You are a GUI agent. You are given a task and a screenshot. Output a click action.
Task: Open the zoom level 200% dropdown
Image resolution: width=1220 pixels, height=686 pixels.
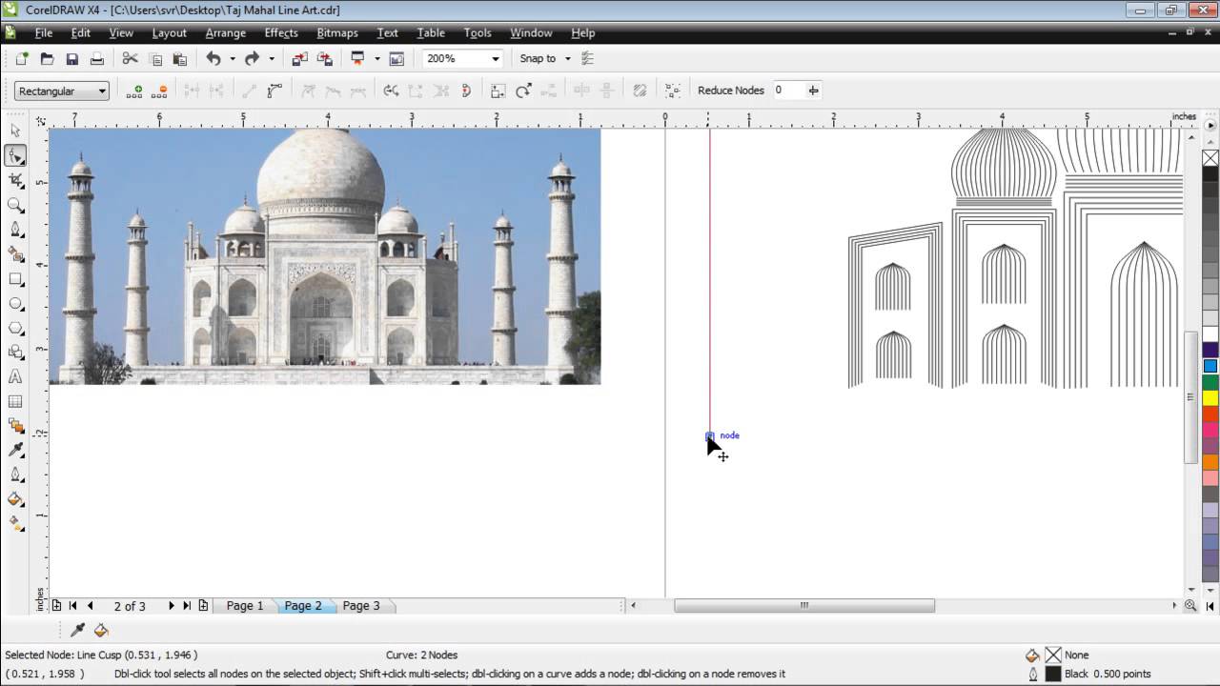pyautogui.click(x=495, y=59)
